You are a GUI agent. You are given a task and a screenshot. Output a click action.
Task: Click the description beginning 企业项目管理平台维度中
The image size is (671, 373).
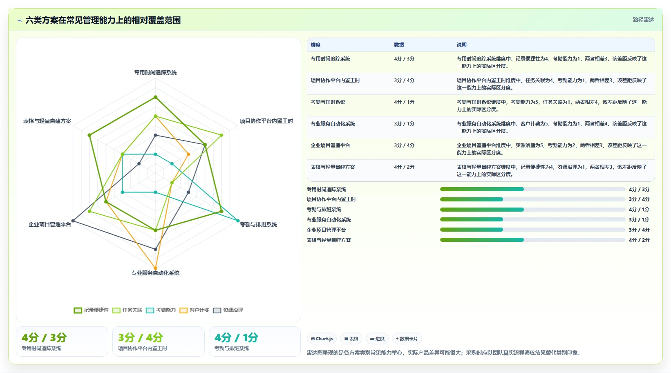[552, 149]
